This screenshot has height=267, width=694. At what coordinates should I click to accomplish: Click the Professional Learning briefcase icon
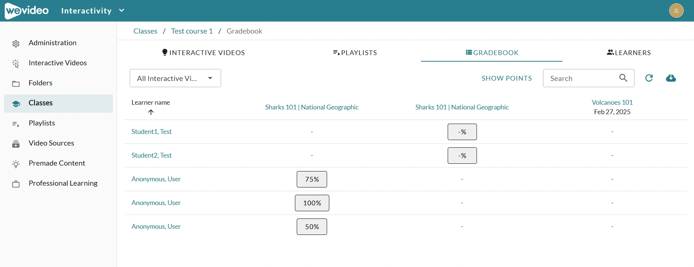pos(16,184)
